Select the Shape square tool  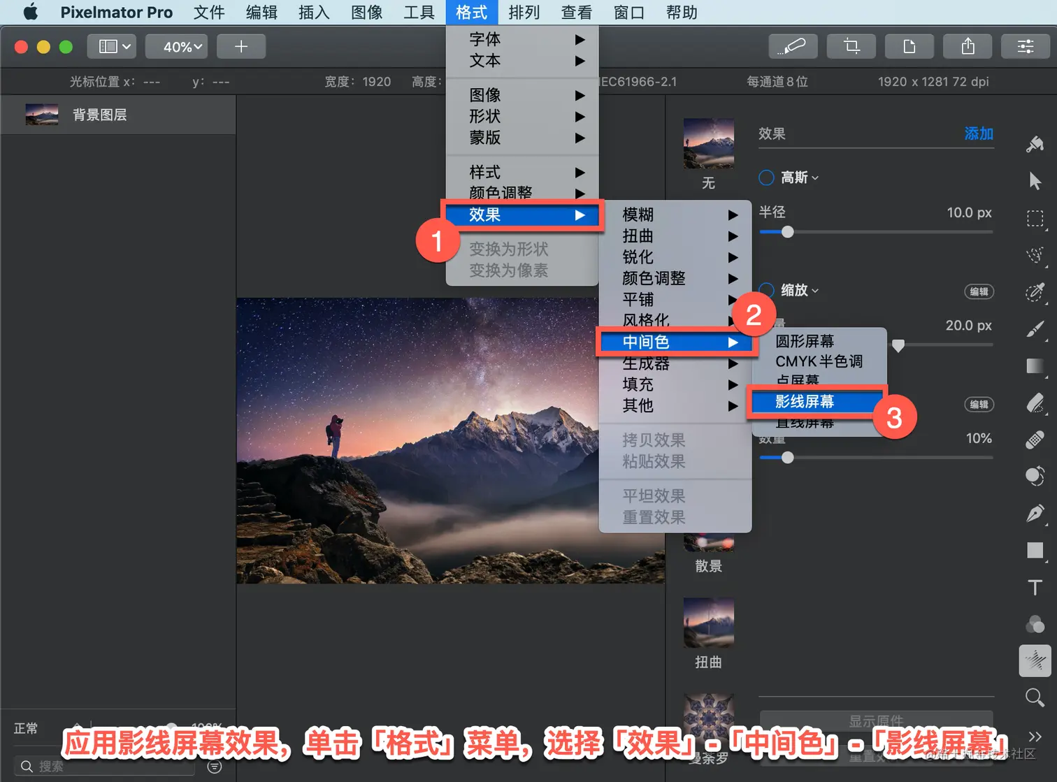[1035, 551]
